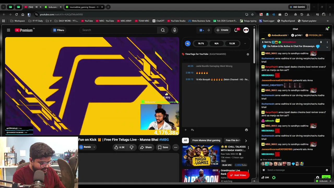Screen dimensions: 334x188
Task: Reload the page
Action: coord(16,14)
